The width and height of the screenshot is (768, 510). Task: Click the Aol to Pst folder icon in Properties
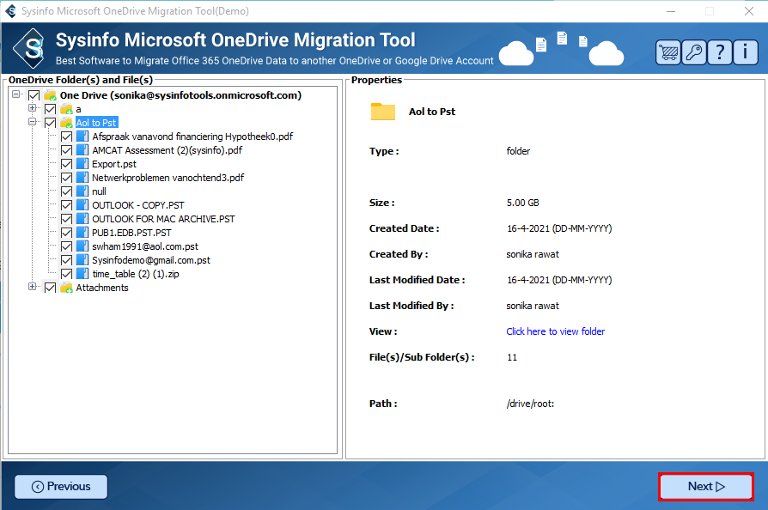[x=383, y=112]
